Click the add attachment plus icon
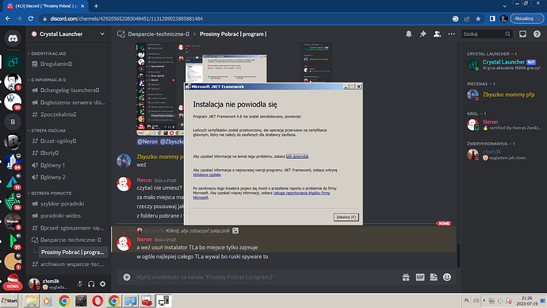Screen dimensions: 547x308 point(127,277)
